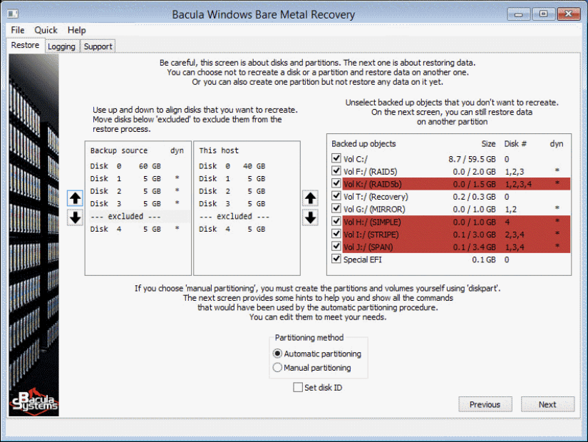
Task: Select backup source Disk 2 row
Action: tap(138, 191)
